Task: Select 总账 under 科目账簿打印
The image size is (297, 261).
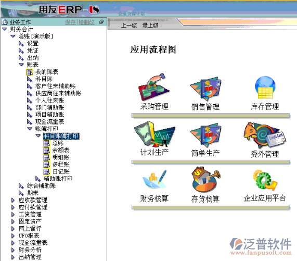Action: click(58, 143)
